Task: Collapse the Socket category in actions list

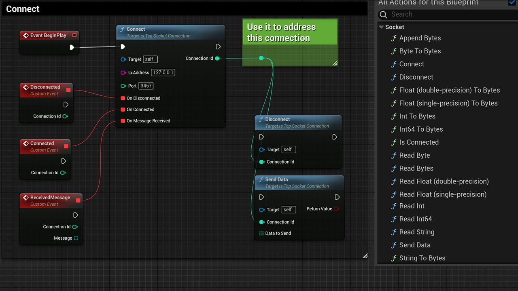Action: 381,27
